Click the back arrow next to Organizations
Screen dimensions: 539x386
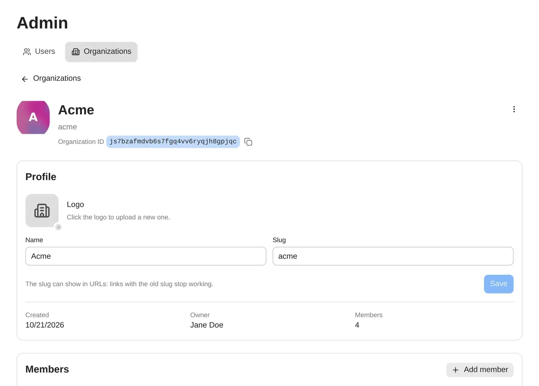pyautogui.click(x=25, y=79)
